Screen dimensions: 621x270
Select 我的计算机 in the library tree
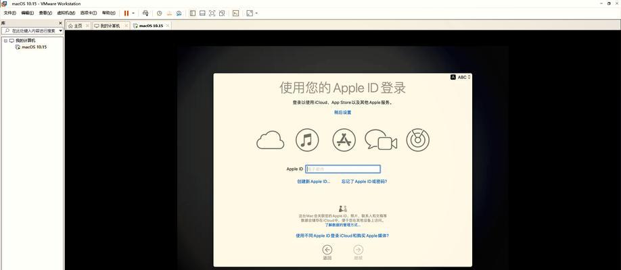click(25, 40)
